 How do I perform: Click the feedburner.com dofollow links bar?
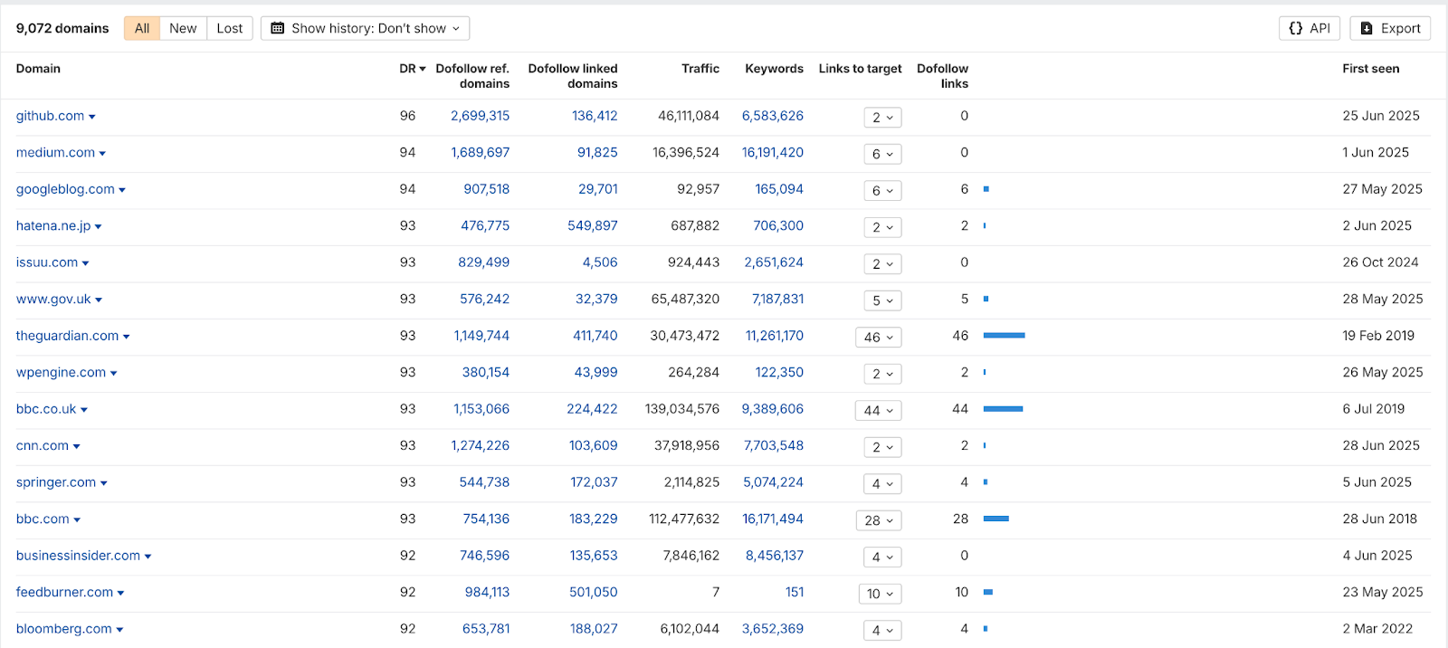tap(988, 592)
